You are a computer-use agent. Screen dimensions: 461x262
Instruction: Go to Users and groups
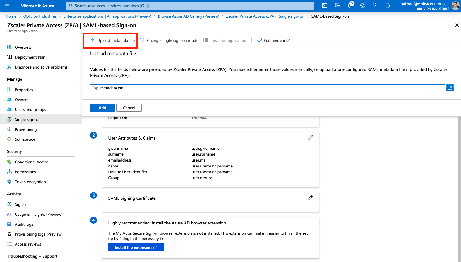(x=30, y=110)
